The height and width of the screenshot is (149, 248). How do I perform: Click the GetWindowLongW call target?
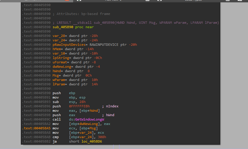coord(90,119)
